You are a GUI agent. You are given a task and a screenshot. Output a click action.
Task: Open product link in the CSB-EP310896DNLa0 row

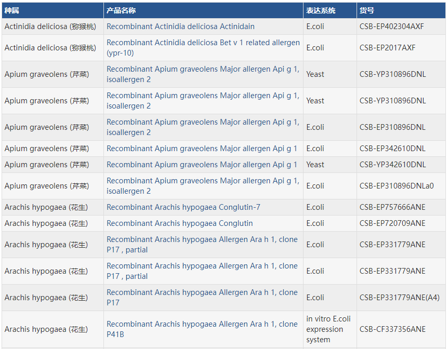click(x=203, y=181)
